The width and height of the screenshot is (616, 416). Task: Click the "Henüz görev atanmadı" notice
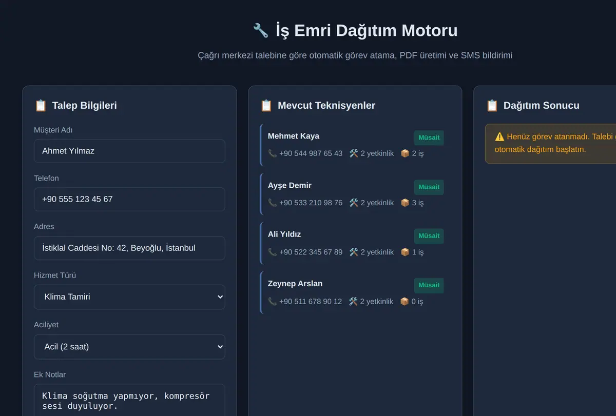[550, 143]
